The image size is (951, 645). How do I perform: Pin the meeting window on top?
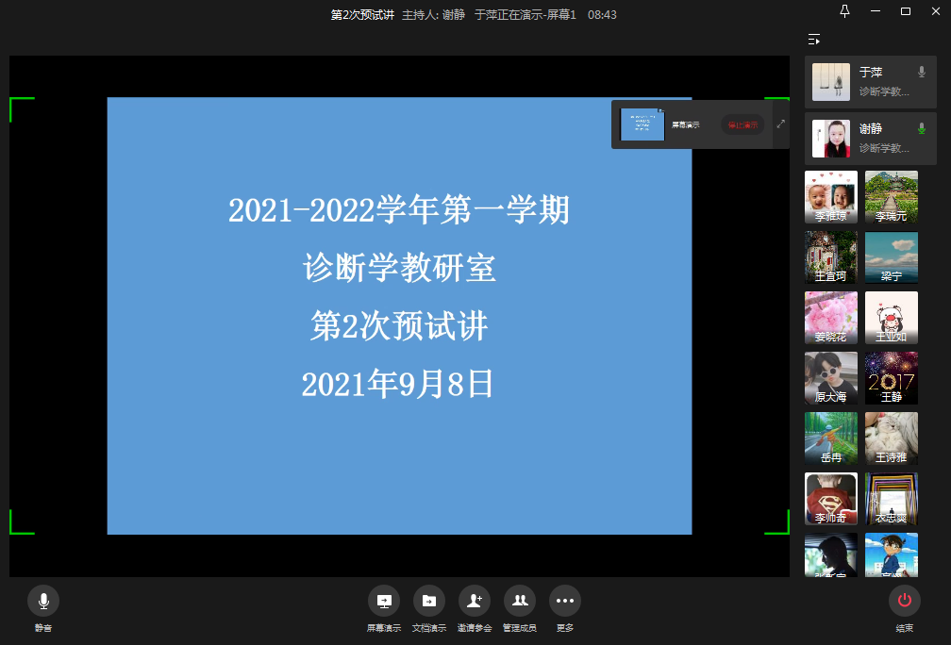844,11
